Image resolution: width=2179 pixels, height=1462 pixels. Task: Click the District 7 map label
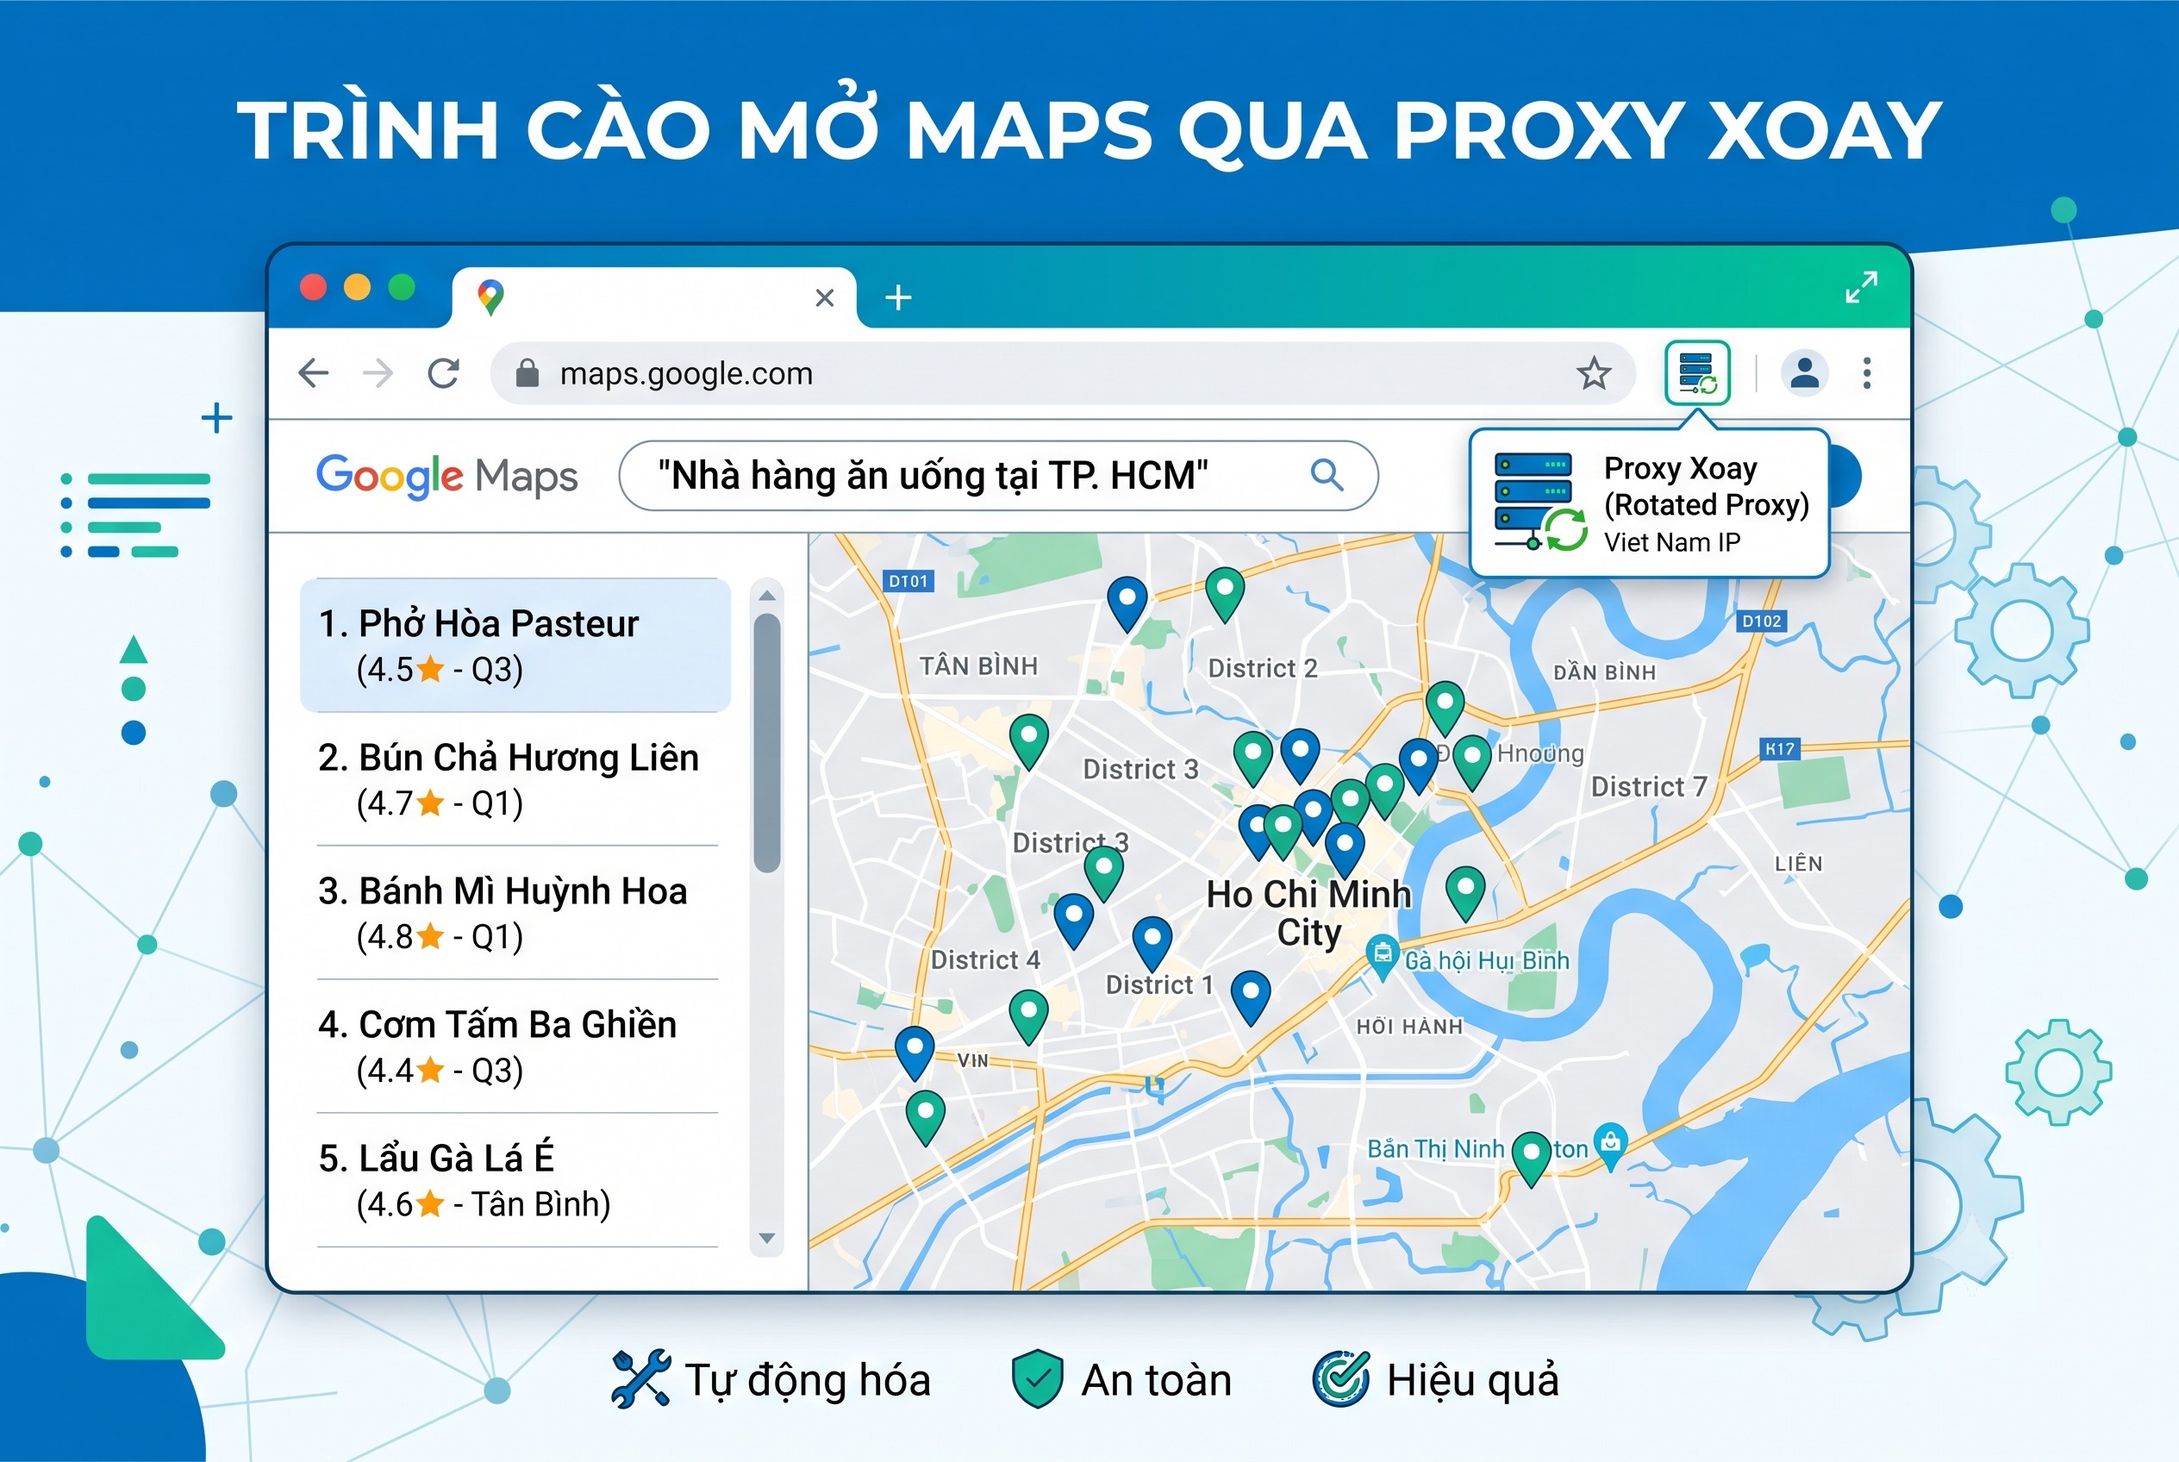tap(1648, 786)
